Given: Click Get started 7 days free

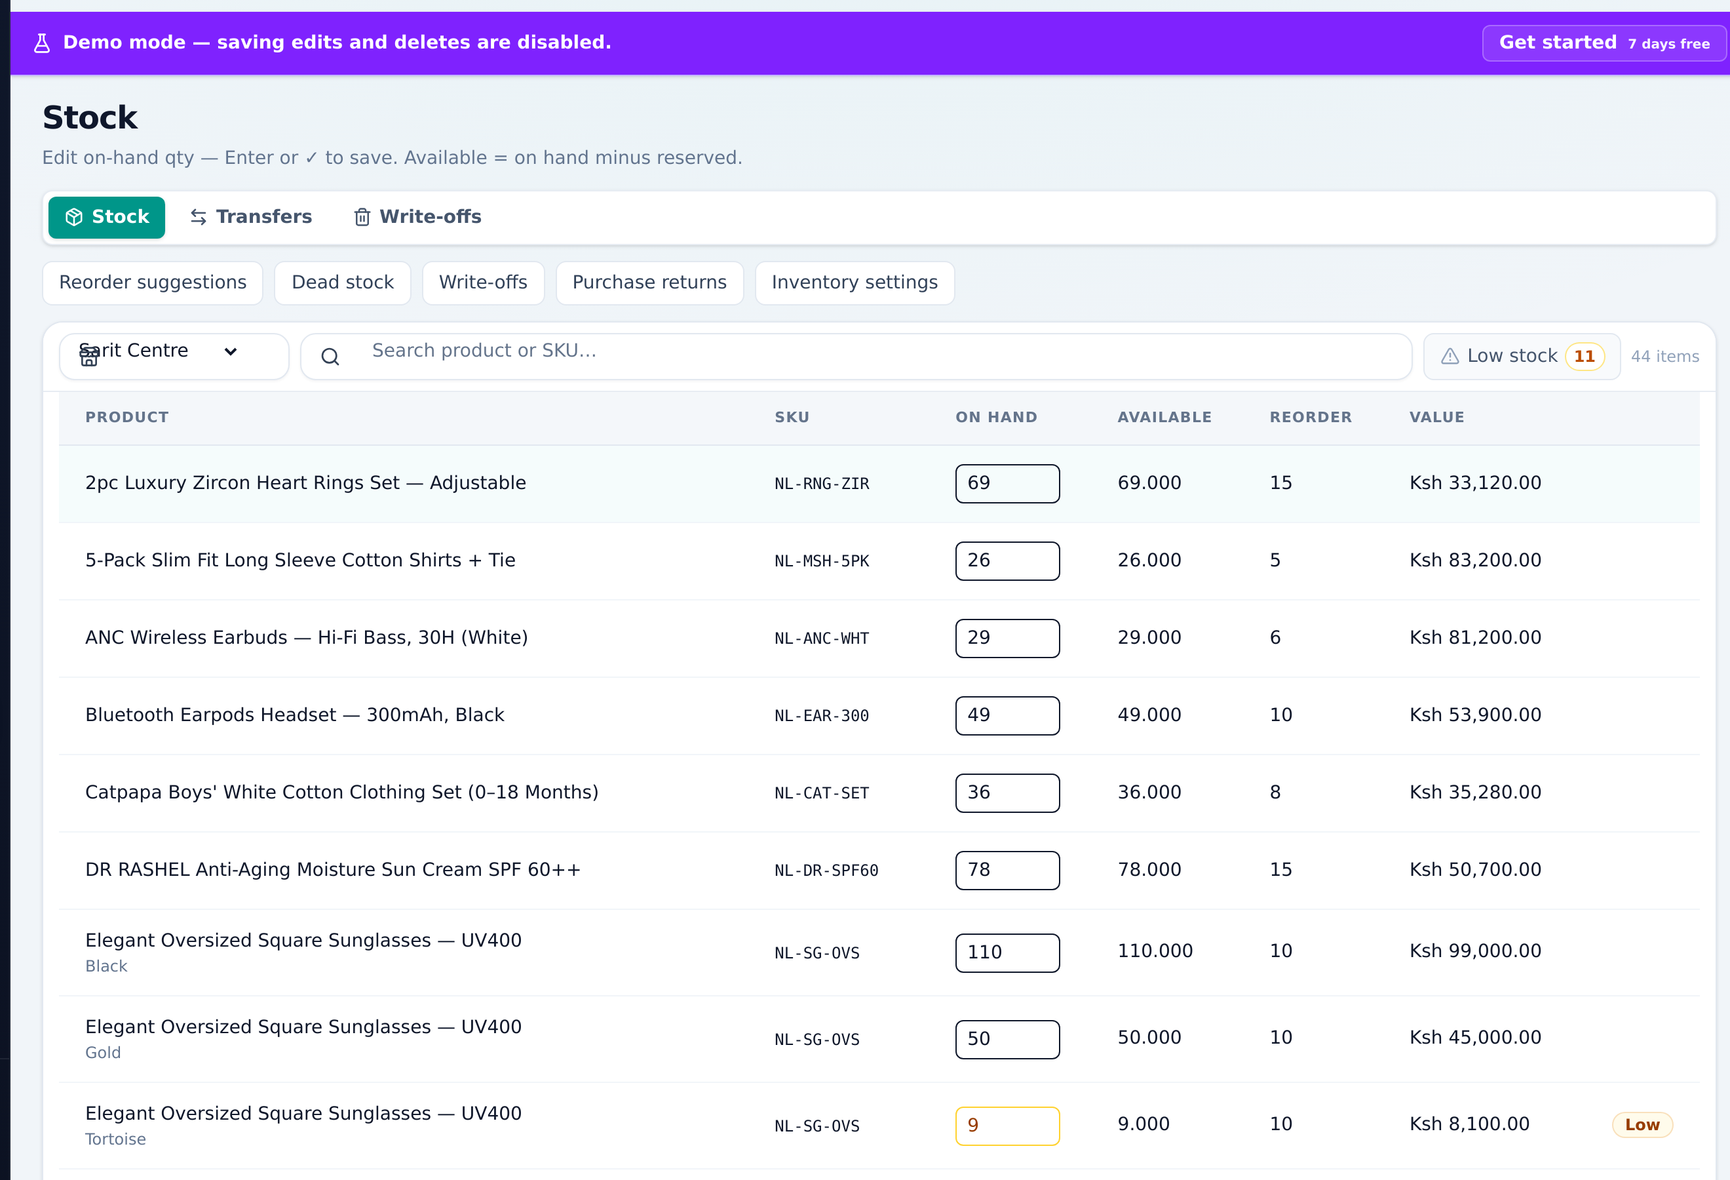Looking at the screenshot, I should point(1604,43).
